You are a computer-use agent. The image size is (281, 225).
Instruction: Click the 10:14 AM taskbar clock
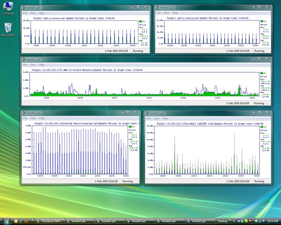pyautogui.click(x=273, y=221)
